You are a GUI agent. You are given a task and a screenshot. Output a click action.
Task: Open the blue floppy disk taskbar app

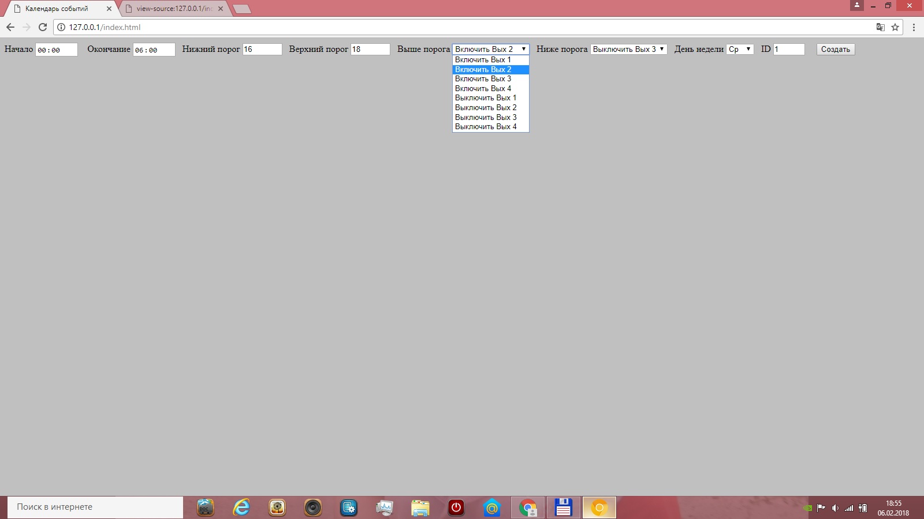[x=563, y=507]
